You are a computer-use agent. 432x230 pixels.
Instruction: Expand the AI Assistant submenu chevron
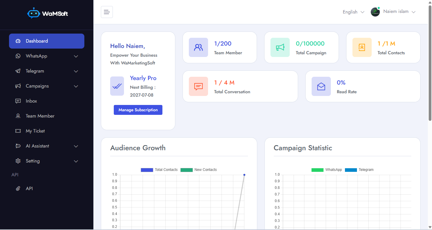coord(76,146)
